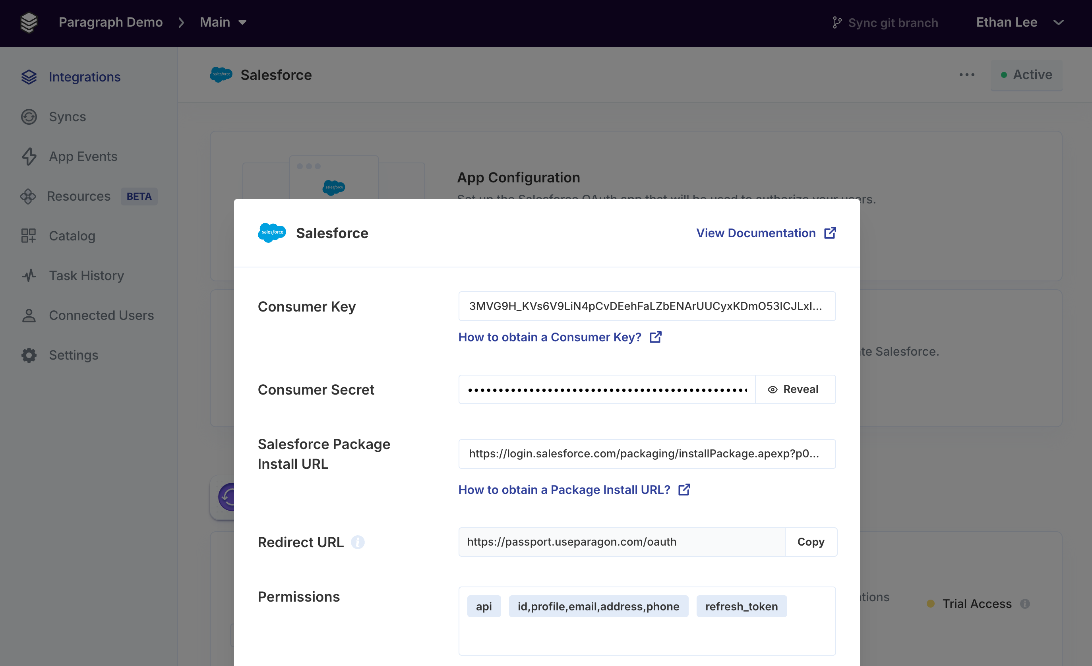Viewport: 1092px width, 666px height.
Task: Click the App Events lightning icon
Action: pyautogui.click(x=29, y=157)
